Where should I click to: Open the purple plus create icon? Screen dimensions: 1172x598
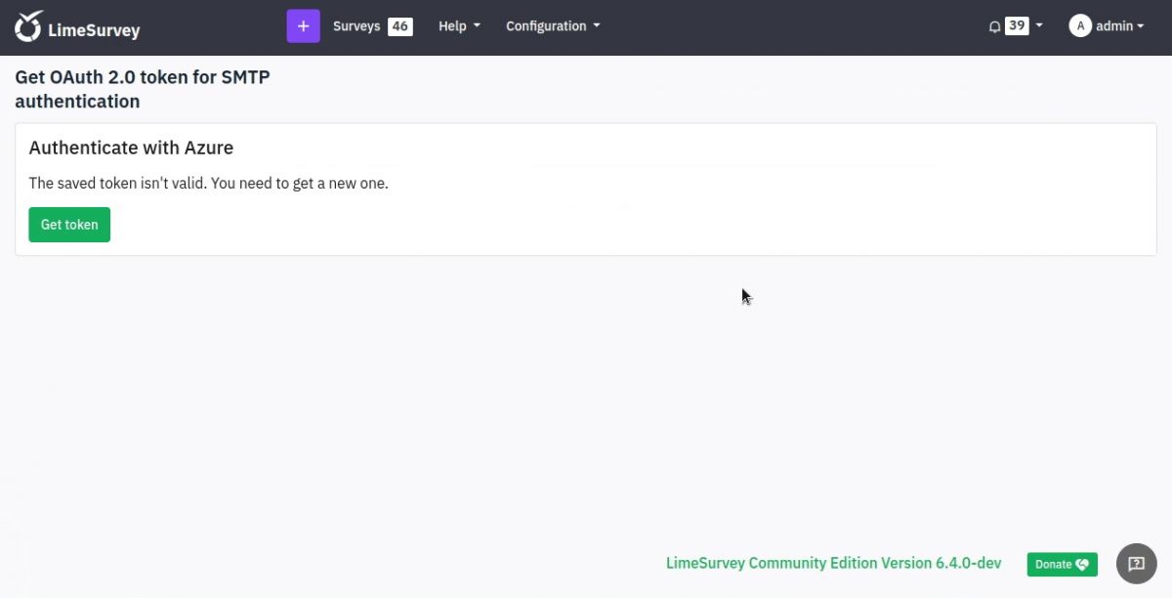coord(303,24)
